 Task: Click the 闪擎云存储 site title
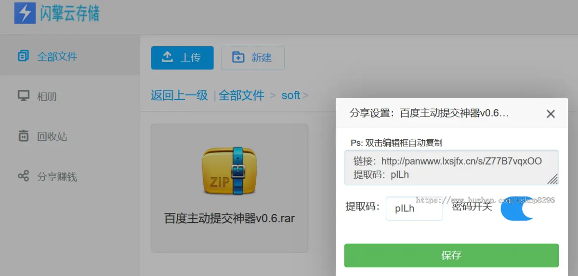tap(70, 13)
